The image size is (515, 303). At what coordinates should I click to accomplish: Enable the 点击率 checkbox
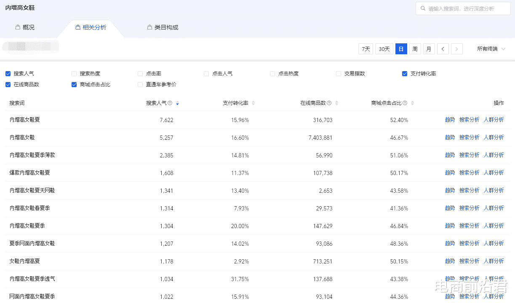140,74
